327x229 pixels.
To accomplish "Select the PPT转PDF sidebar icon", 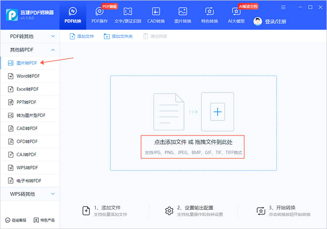I will (10, 102).
